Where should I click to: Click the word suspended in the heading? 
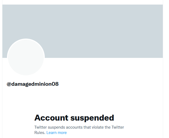pyautogui.click(x=92, y=118)
